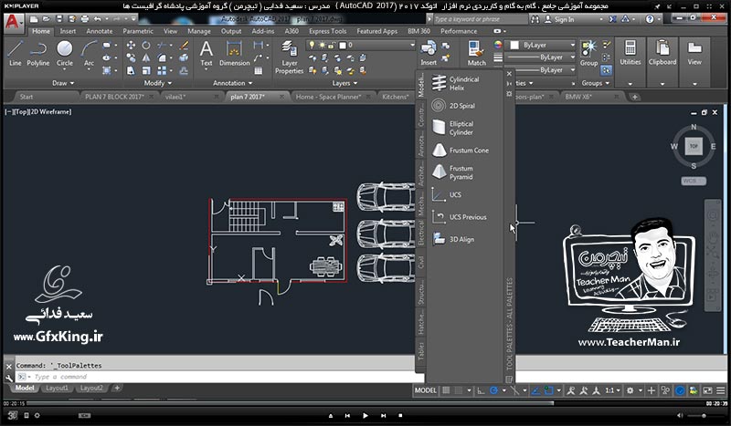Toggle grid display in status bar

447,390
